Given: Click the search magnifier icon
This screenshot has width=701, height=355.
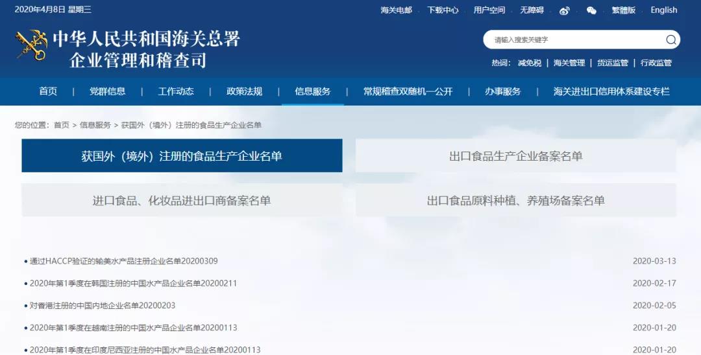Looking at the screenshot, I should pos(670,40).
